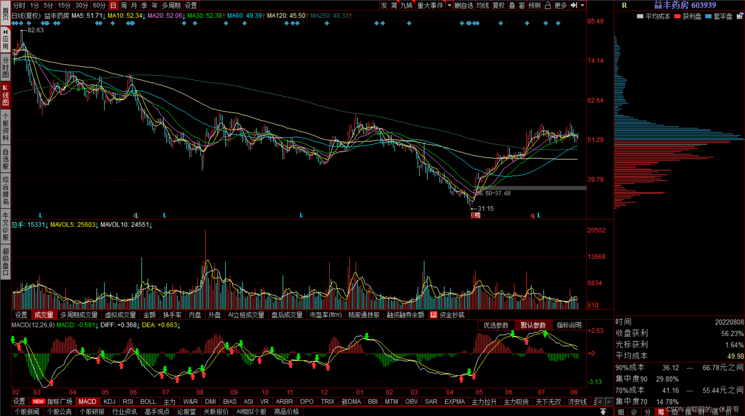Screen dimensions: 745x416
Task: Switch to the 周 weekly period tab
Action: coord(123,5)
